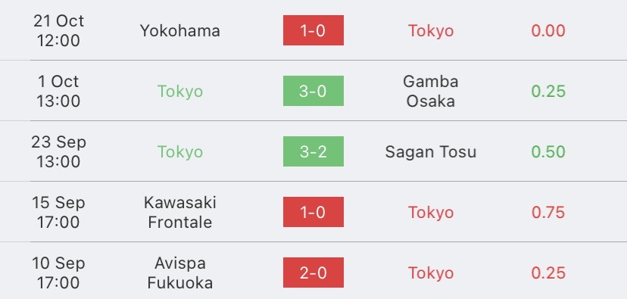This screenshot has height=299, width=627.
Task: Click green Tokyo in the 23 Sep row
Action: pyautogui.click(x=180, y=152)
